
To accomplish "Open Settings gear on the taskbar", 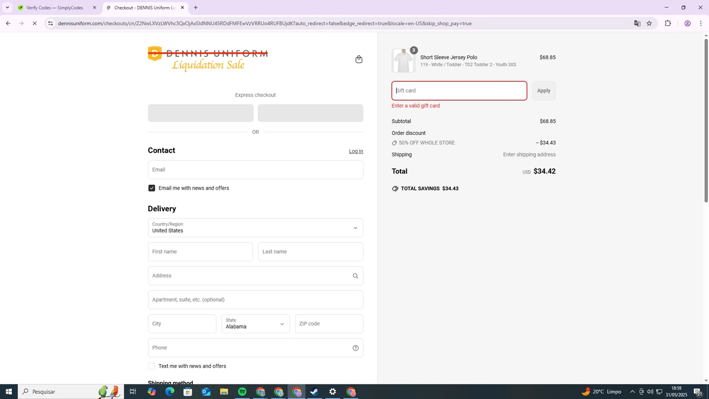I will pyautogui.click(x=333, y=392).
